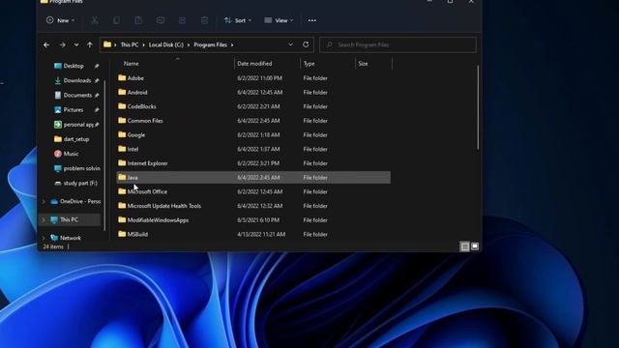Open the Sort dropdown menu
Viewport: 619px width, 348px height.
coord(238,20)
